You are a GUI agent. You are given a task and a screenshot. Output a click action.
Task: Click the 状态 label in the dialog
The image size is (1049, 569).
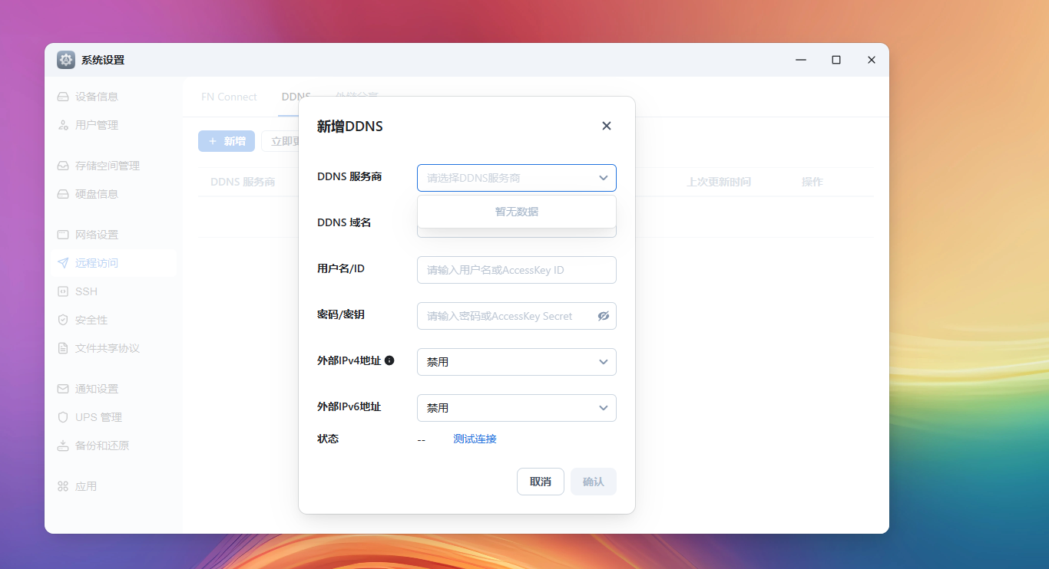(328, 439)
